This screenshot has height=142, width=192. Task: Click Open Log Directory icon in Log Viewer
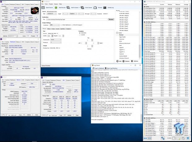tap(106, 68)
